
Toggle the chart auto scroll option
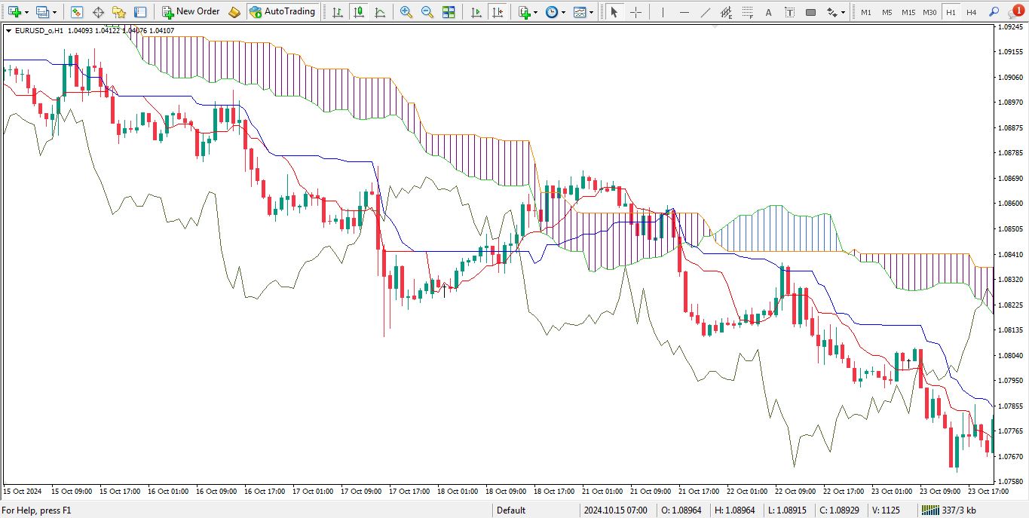point(476,12)
